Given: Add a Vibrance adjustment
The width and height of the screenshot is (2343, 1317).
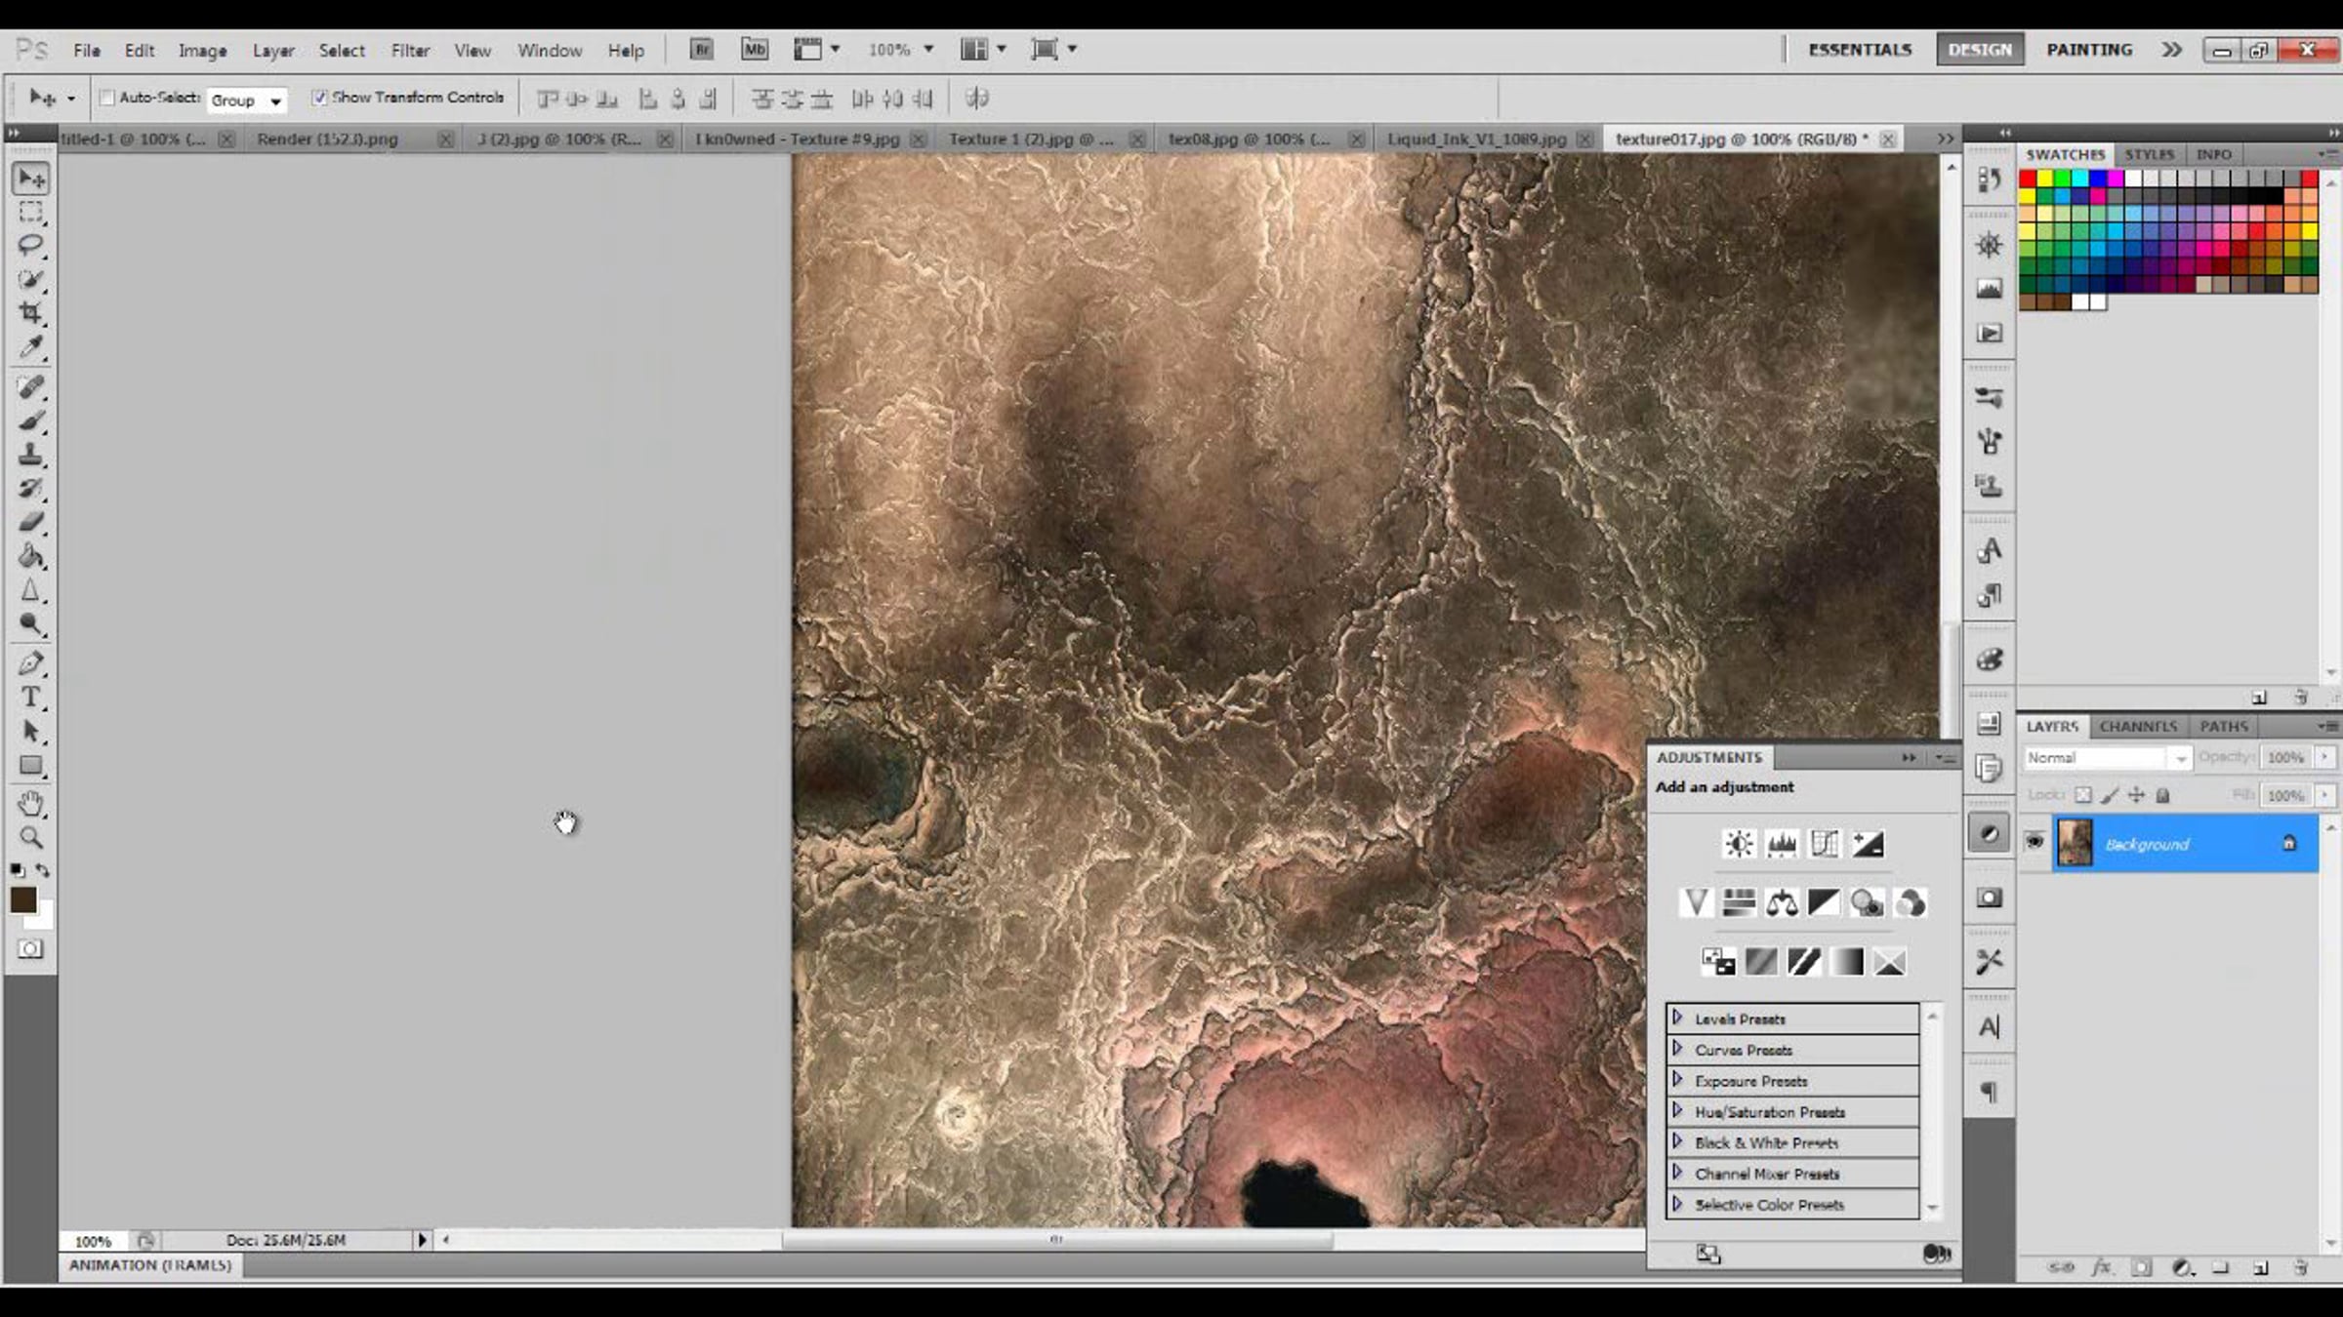Looking at the screenshot, I should click(1696, 902).
